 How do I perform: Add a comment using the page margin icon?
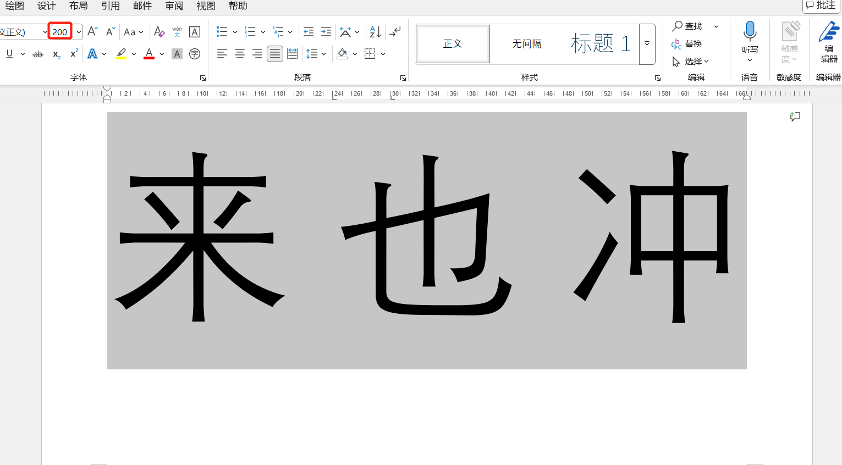point(795,117)
